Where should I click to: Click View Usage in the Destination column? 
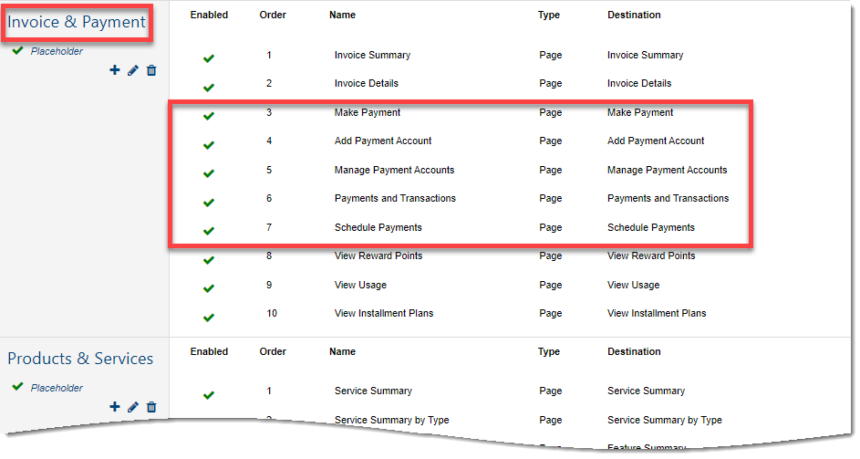pos(634,285)
